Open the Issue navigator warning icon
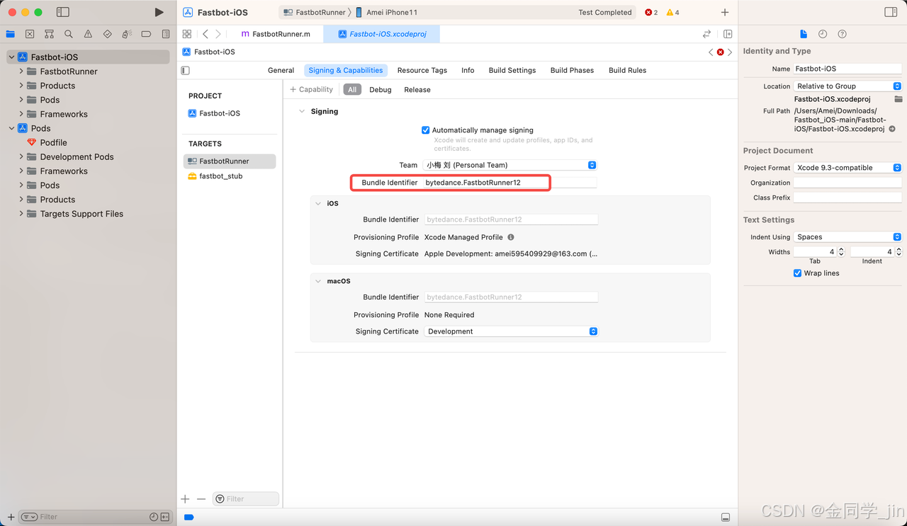This screenshot has width=907, height=526. pos(88,34)
